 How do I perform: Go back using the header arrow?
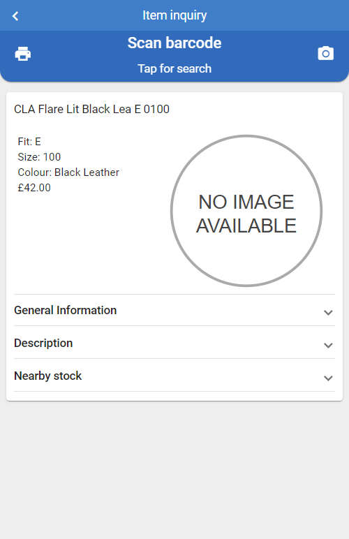click(15, 16)
